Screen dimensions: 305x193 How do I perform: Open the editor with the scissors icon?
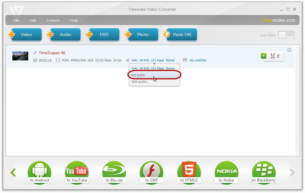coord(272,56)
